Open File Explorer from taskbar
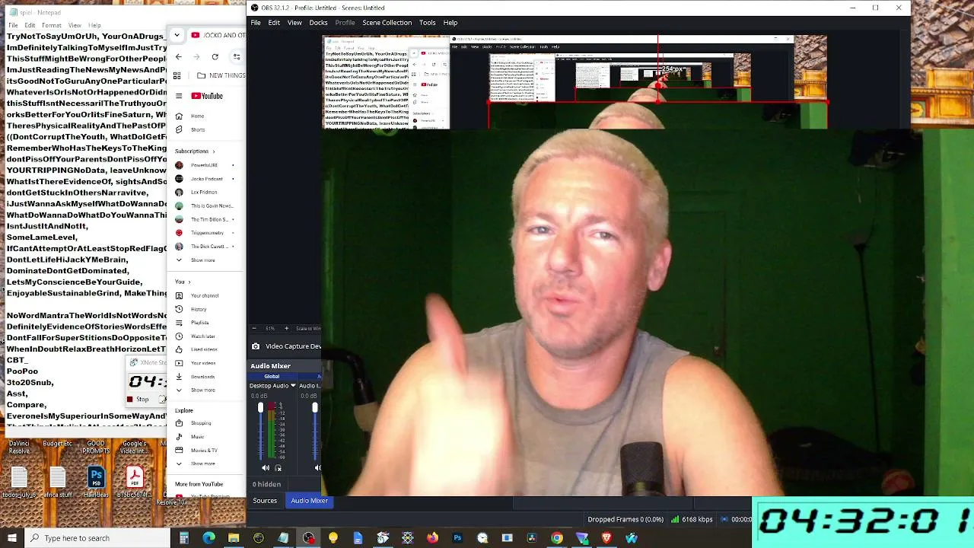 (x=234, y=538)
